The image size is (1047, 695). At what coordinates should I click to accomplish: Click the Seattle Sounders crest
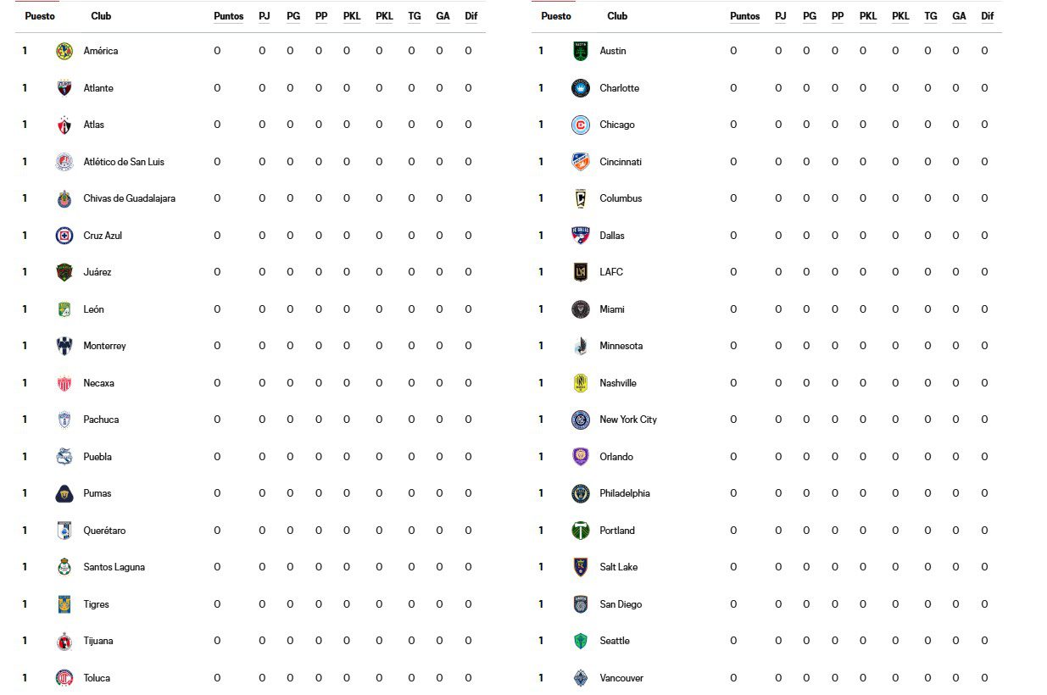point(581,641)
